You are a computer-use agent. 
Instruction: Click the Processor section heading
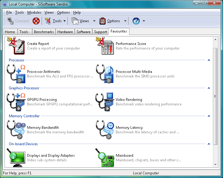tap(17, 60)
